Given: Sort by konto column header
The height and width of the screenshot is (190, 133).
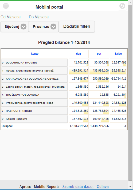Looking at the screenshot, I should 35,54.
